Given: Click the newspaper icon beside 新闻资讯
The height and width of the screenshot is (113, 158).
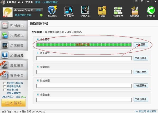Looking at the screenshot, I should (x=5, y=25).
